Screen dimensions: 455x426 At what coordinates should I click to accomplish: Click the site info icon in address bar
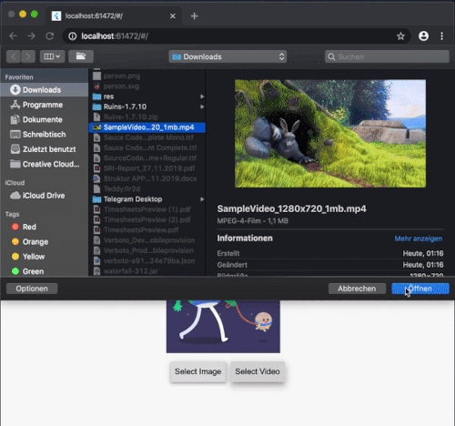(73, 36)
